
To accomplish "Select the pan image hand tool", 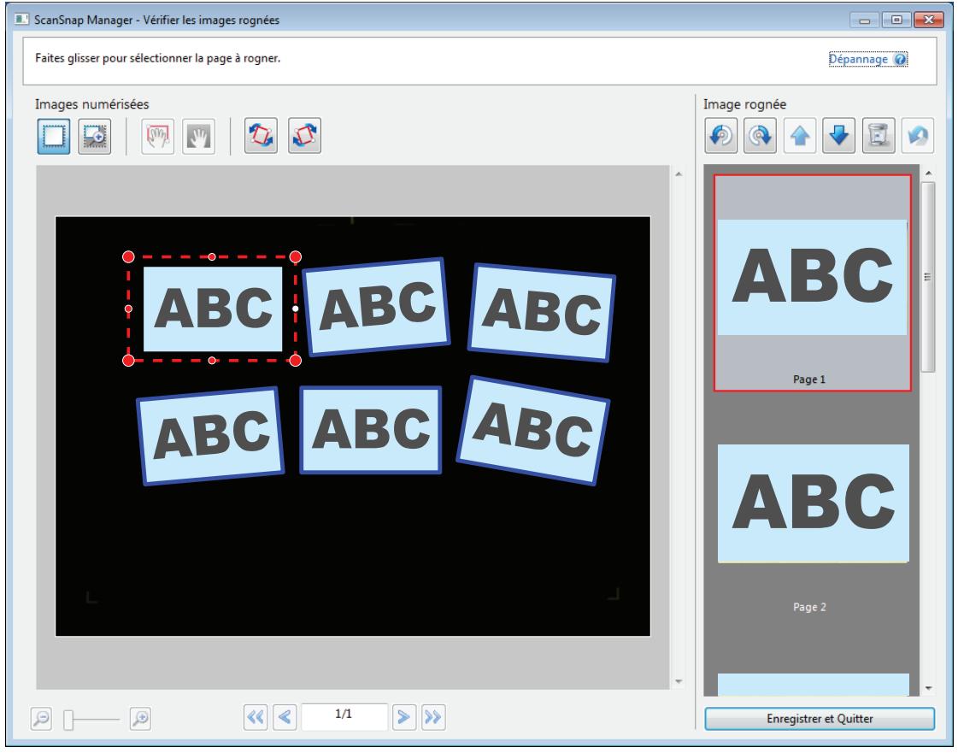I will coord(198,136).
